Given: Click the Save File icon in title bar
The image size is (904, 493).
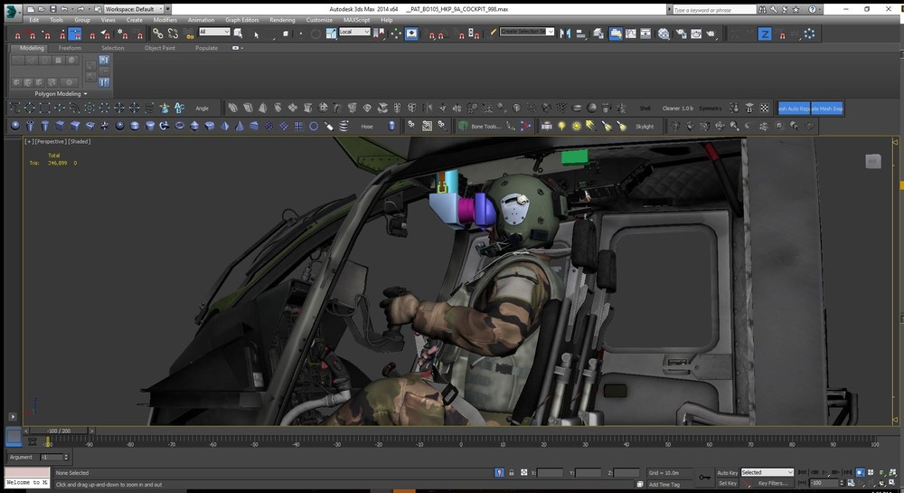Looking at the screenshot, I should coord(52,9).
